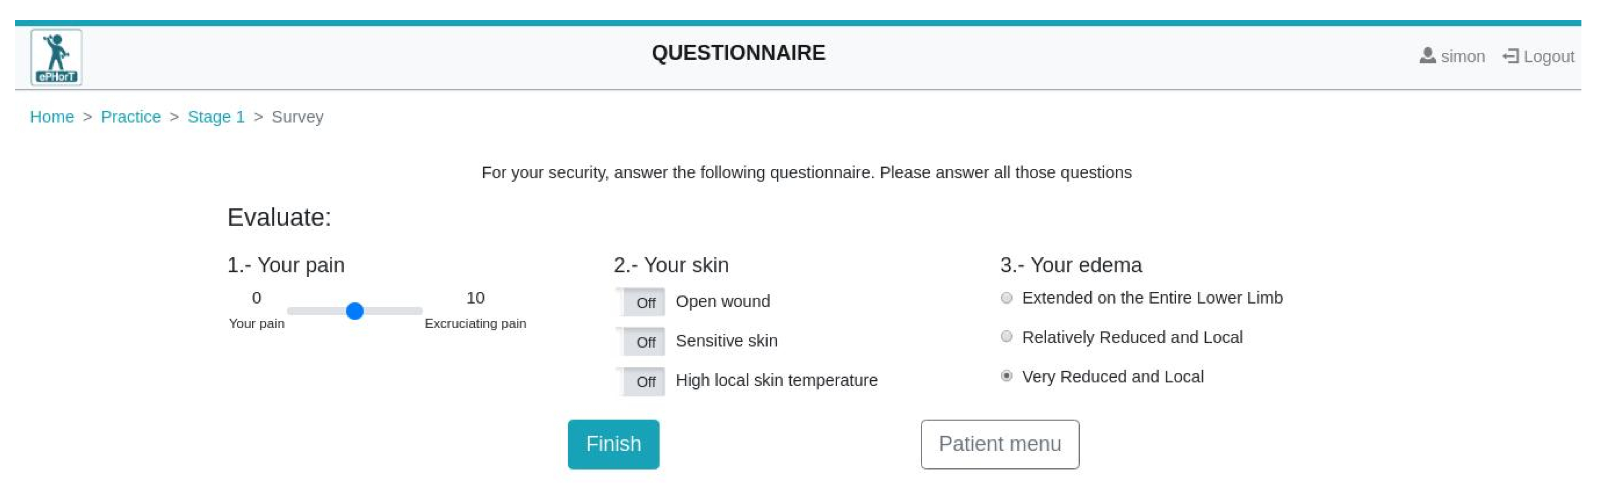Click the user profile icon beside simon
Screen dimensions: 1602x488
click(x=1427, y=56)
